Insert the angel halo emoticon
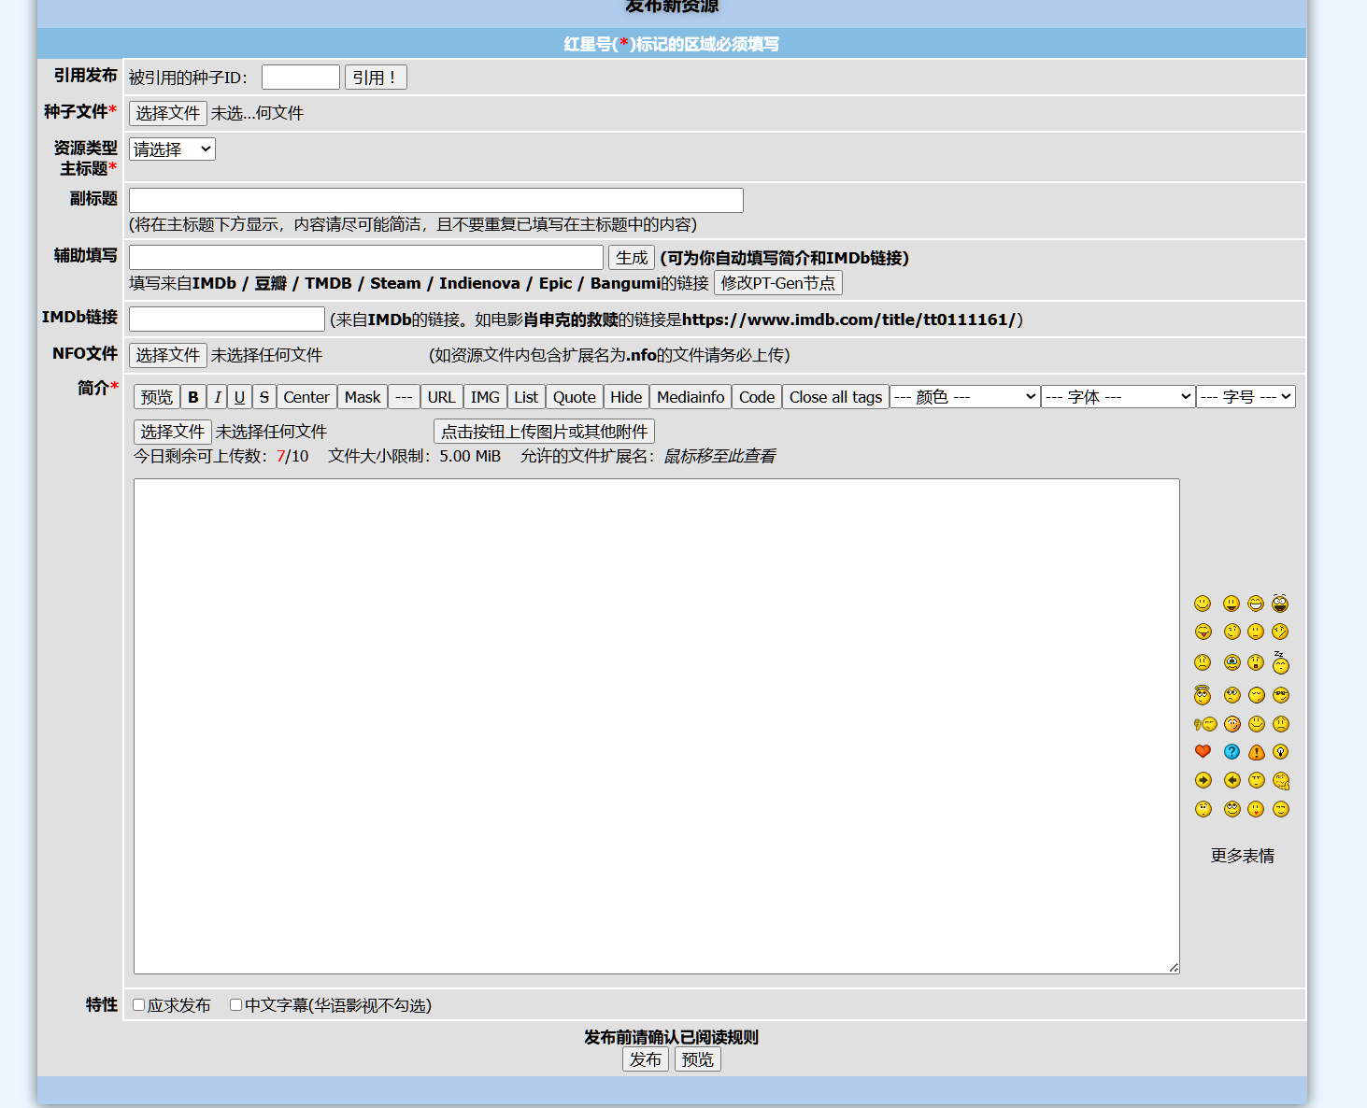The height and width of the screenshot is (1108, 1367). [x=1203, y=694]
